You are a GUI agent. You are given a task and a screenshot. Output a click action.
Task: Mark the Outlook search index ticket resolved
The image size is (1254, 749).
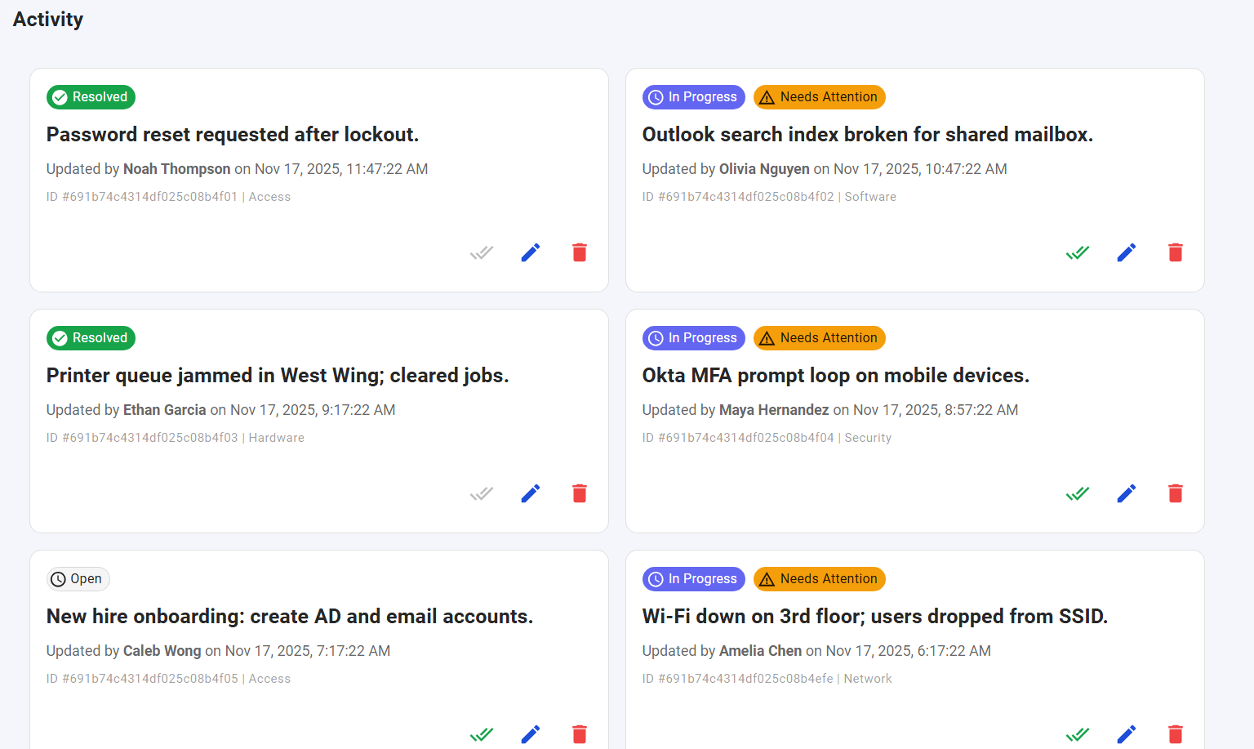(1077, 252)
